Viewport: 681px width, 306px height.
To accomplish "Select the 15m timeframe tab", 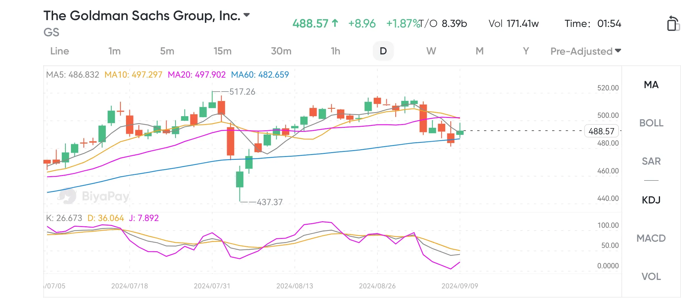I will pos(222,51).
